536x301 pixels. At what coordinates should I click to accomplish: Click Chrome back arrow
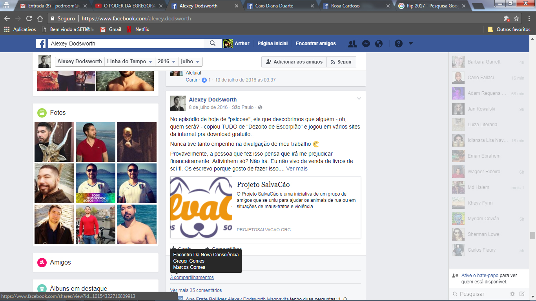7,18
